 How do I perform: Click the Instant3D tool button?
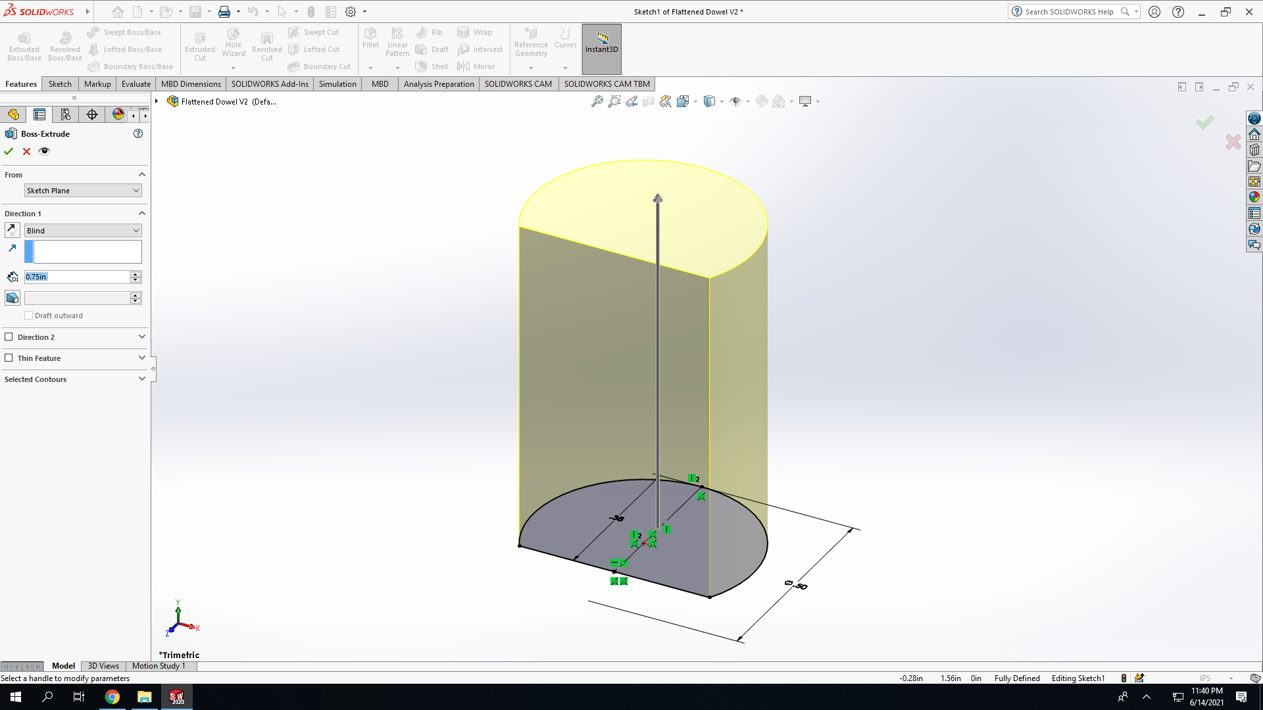[601, 49]
